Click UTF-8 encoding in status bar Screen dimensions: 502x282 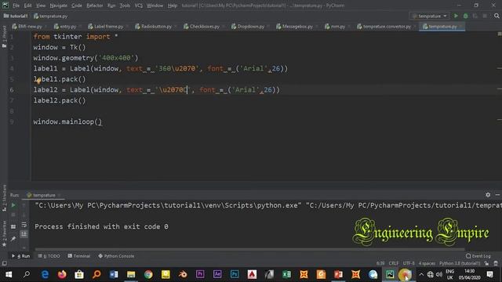(409, 263)
